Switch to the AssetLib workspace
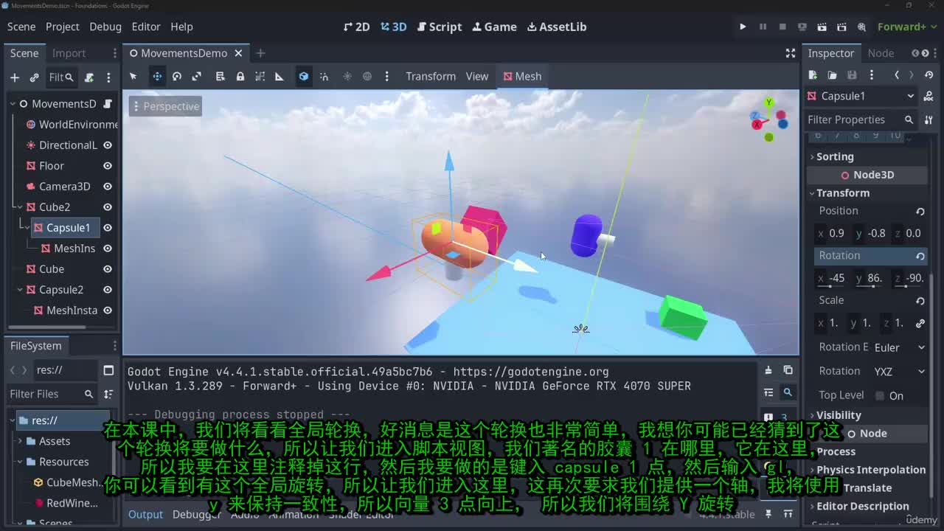The width and height of the screenshot is (944, 531). tap(557, 27)
